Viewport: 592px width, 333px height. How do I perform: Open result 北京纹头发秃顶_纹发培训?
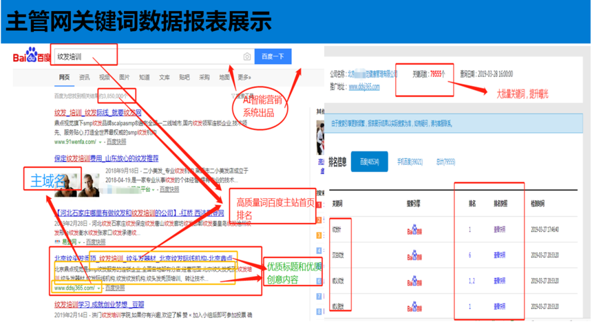[x=143, y=258]
